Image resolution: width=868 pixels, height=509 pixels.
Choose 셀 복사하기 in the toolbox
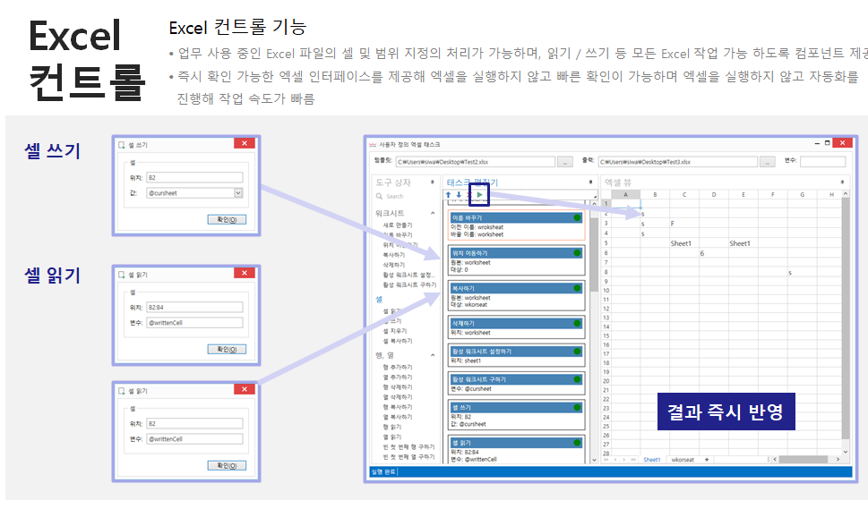point(398,341)
